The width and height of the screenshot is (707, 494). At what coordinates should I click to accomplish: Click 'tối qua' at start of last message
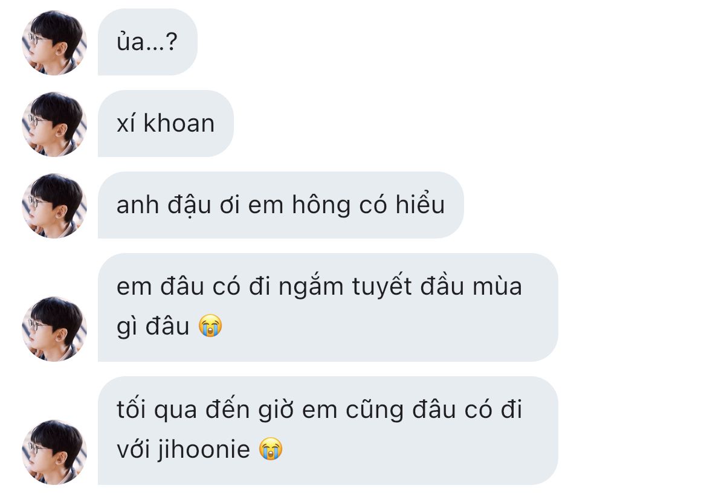pos(157,410)
